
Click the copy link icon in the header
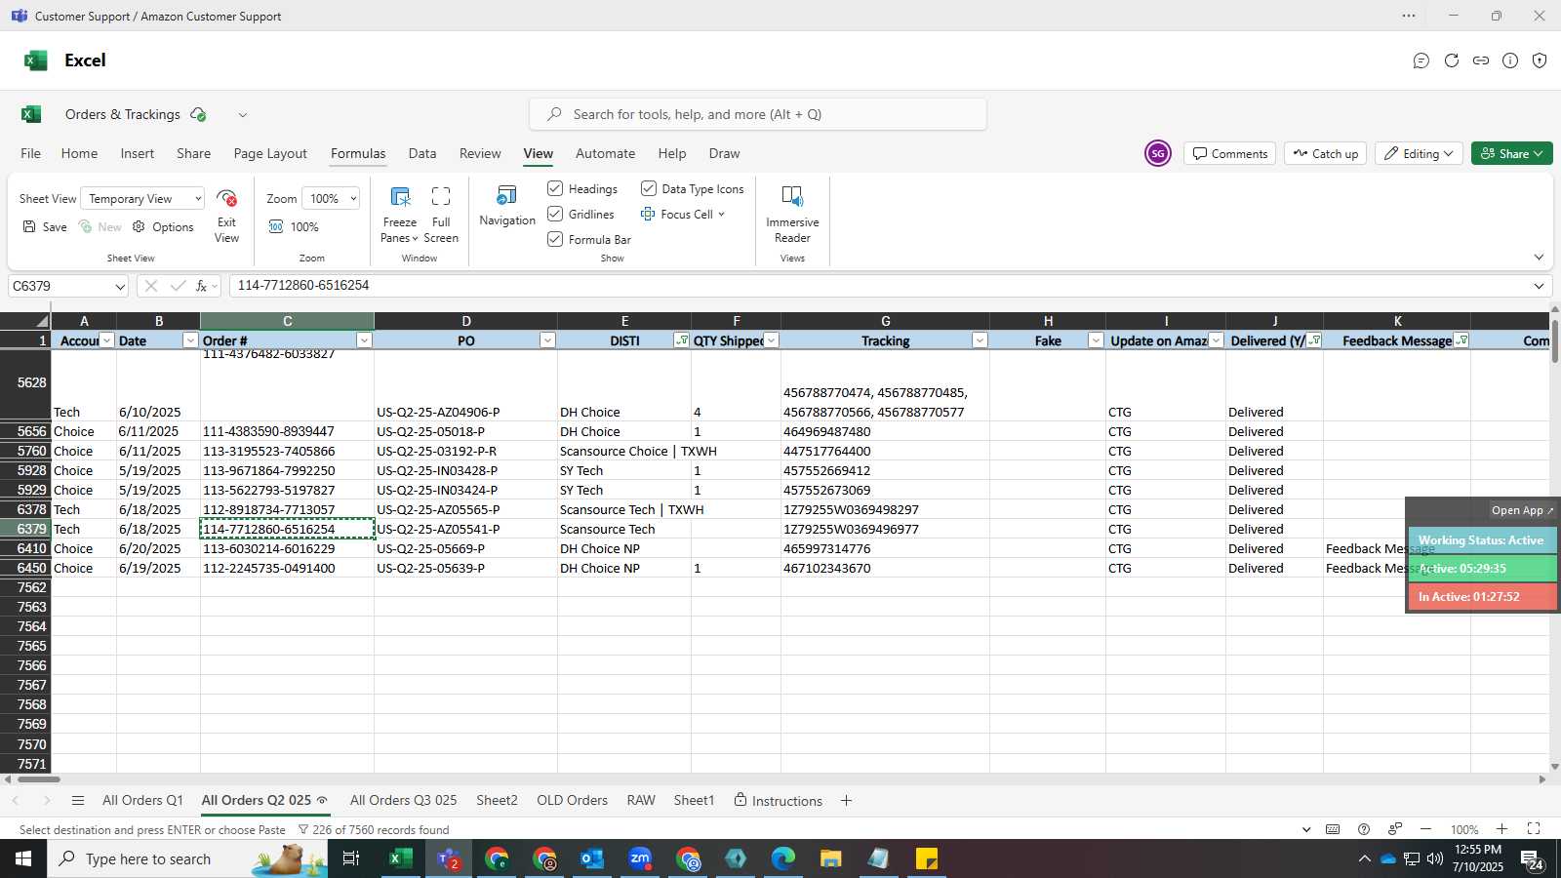(x=1481, y=60)
